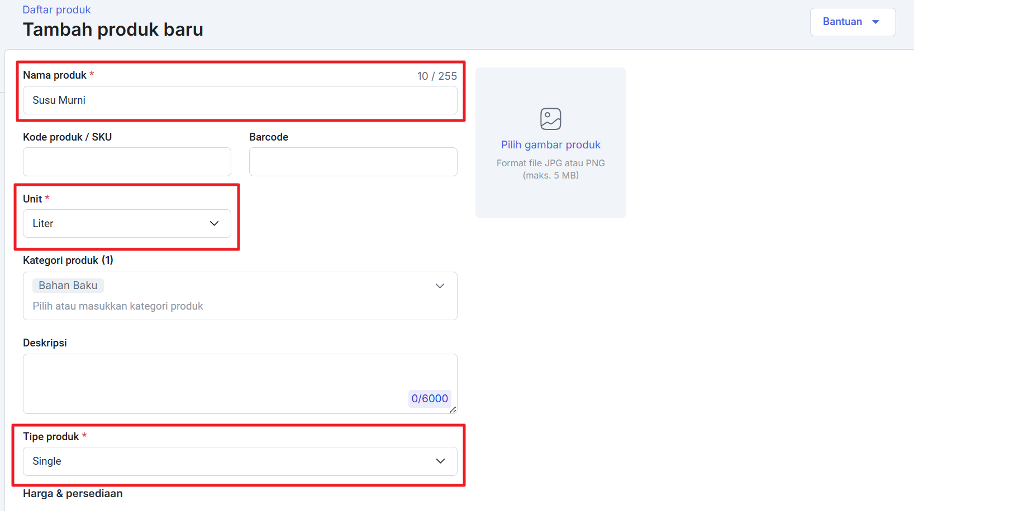Open the Bantuan help menu

coord(842,22)
